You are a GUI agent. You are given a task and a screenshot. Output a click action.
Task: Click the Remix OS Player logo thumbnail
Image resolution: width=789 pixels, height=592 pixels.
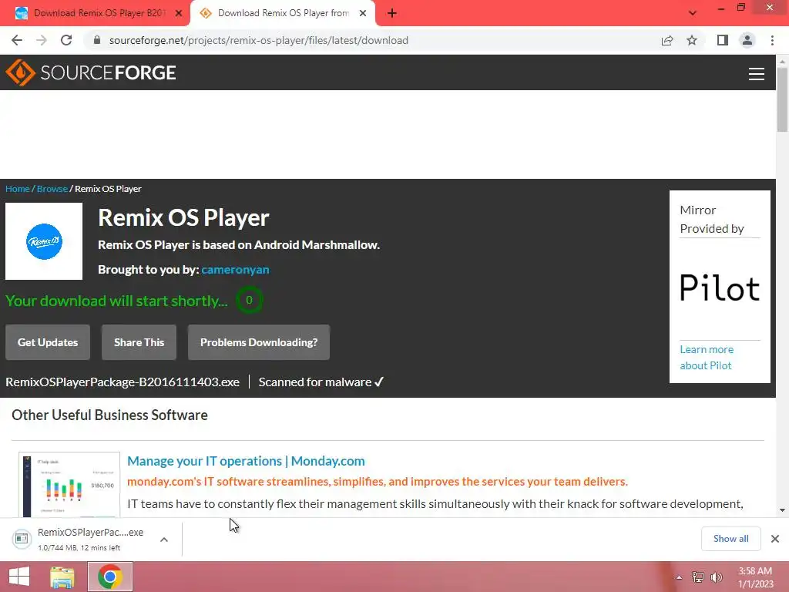44,241
